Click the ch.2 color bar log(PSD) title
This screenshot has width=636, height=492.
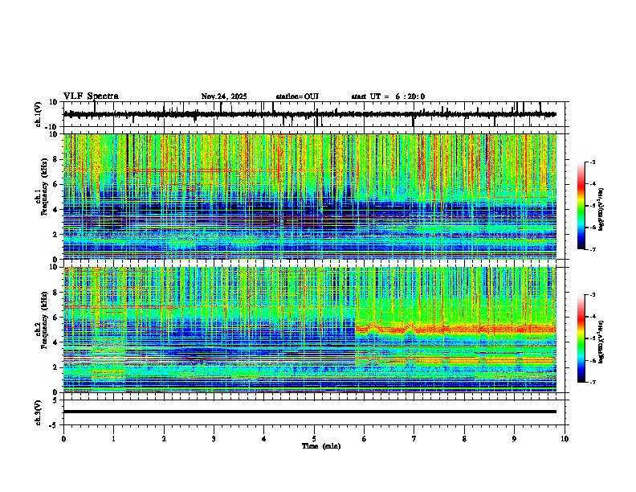tap(601, 342)
